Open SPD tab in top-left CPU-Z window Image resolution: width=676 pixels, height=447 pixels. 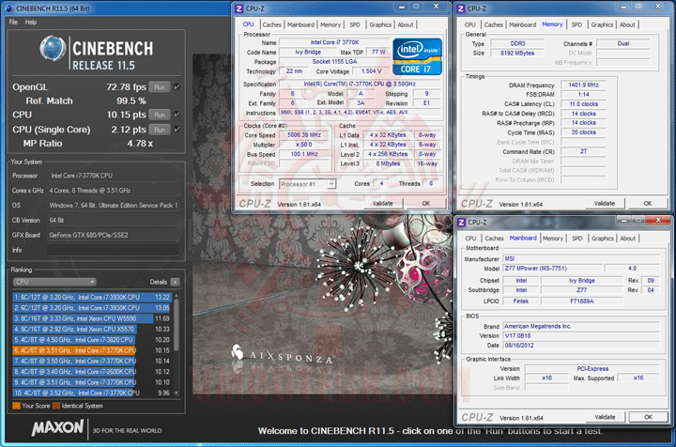click(x=355, y=24)
